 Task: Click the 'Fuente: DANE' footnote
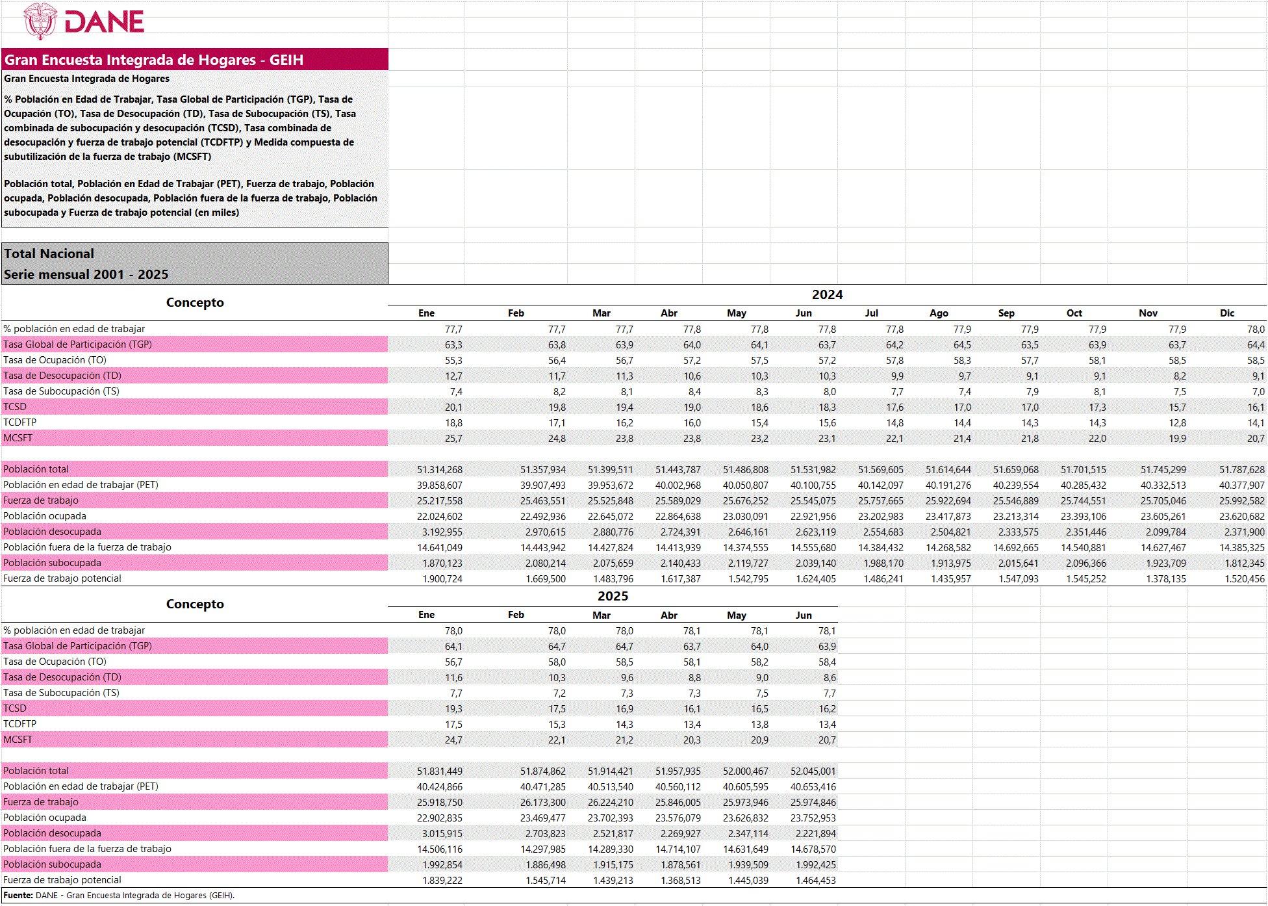[x=119, y=896]
